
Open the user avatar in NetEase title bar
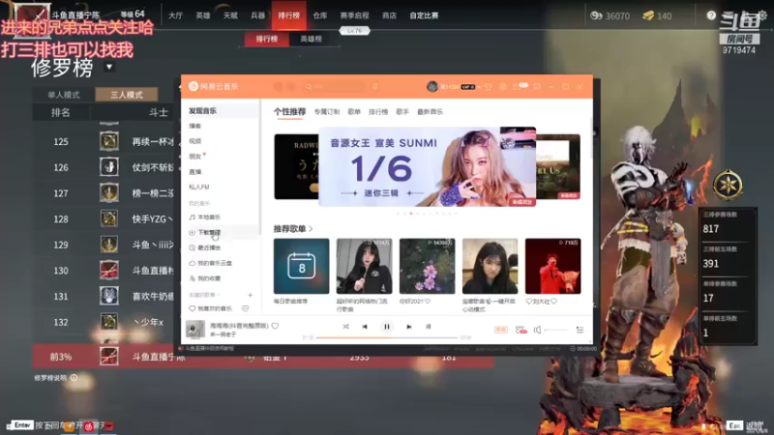click(432, 87)
